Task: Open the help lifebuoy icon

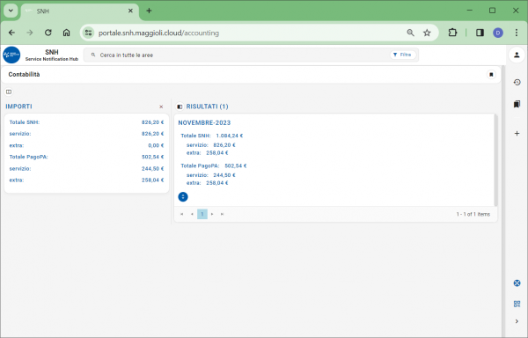Action: (517, 283)
